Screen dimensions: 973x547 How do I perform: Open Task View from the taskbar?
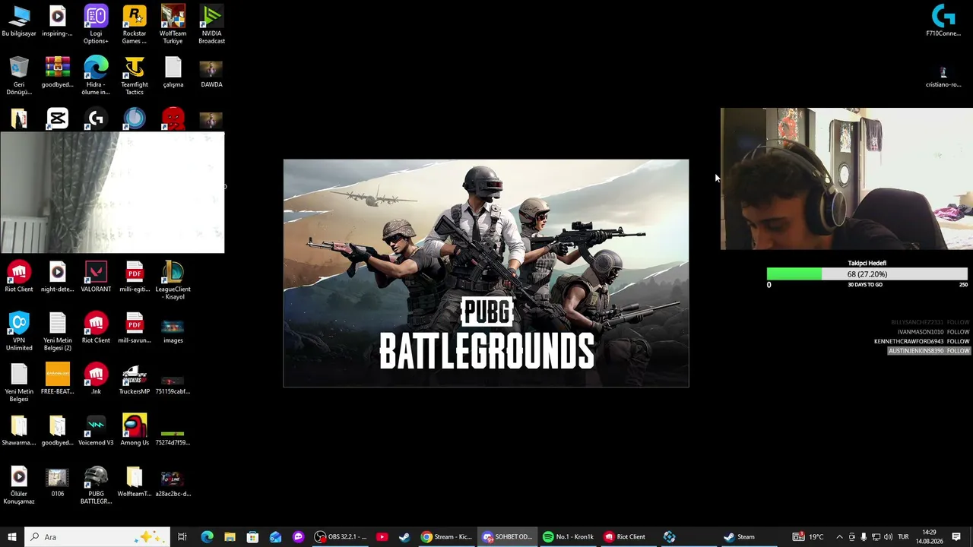click(182, 537)
